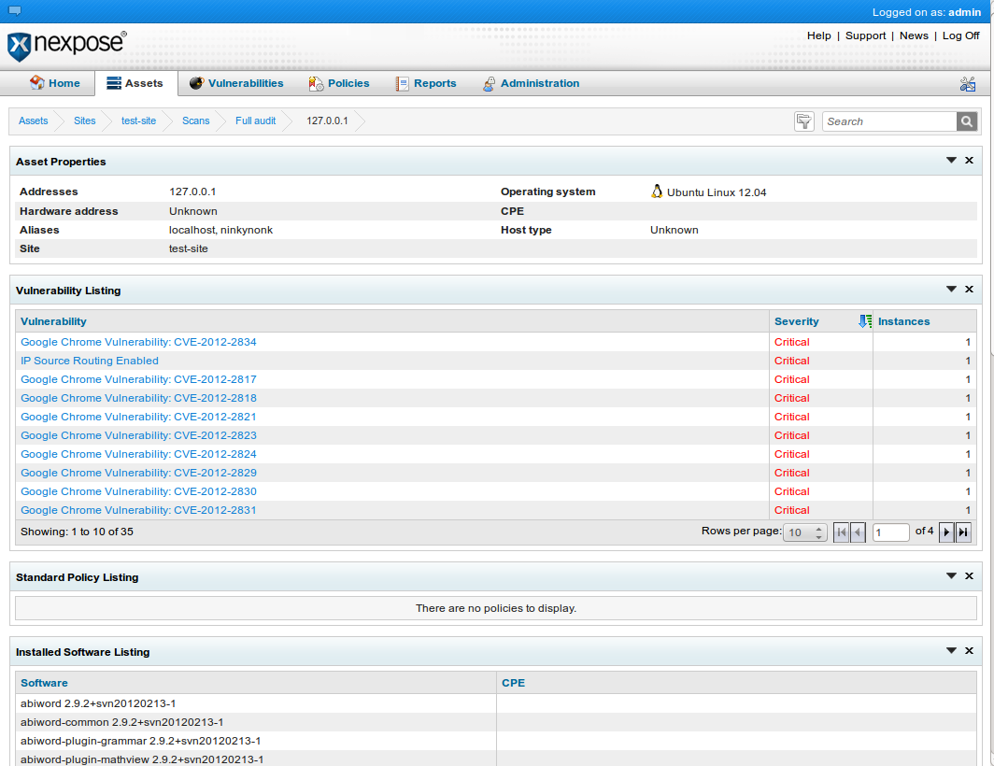Viewport: 994px width, 766px height.
Task: Click the abiword 2.9.2+svn20120213-1 software row
Action: point(496,703)
